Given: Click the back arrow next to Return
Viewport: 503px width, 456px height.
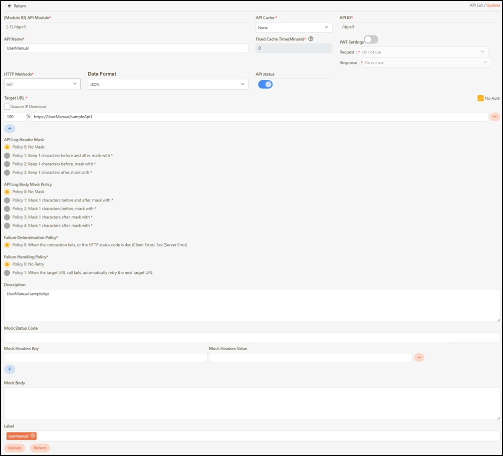Looking at the screenshot, I should pyautogui.click(x=9, y=6).
